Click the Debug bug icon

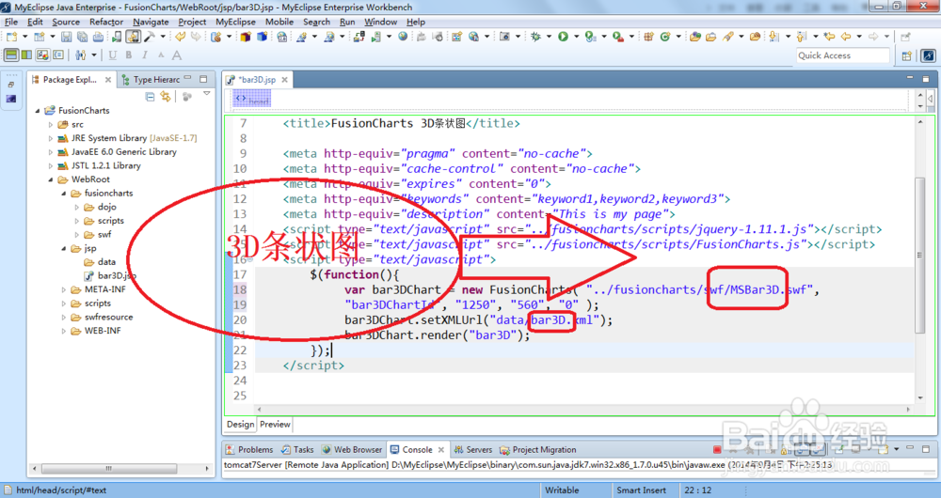click(535, 37)
